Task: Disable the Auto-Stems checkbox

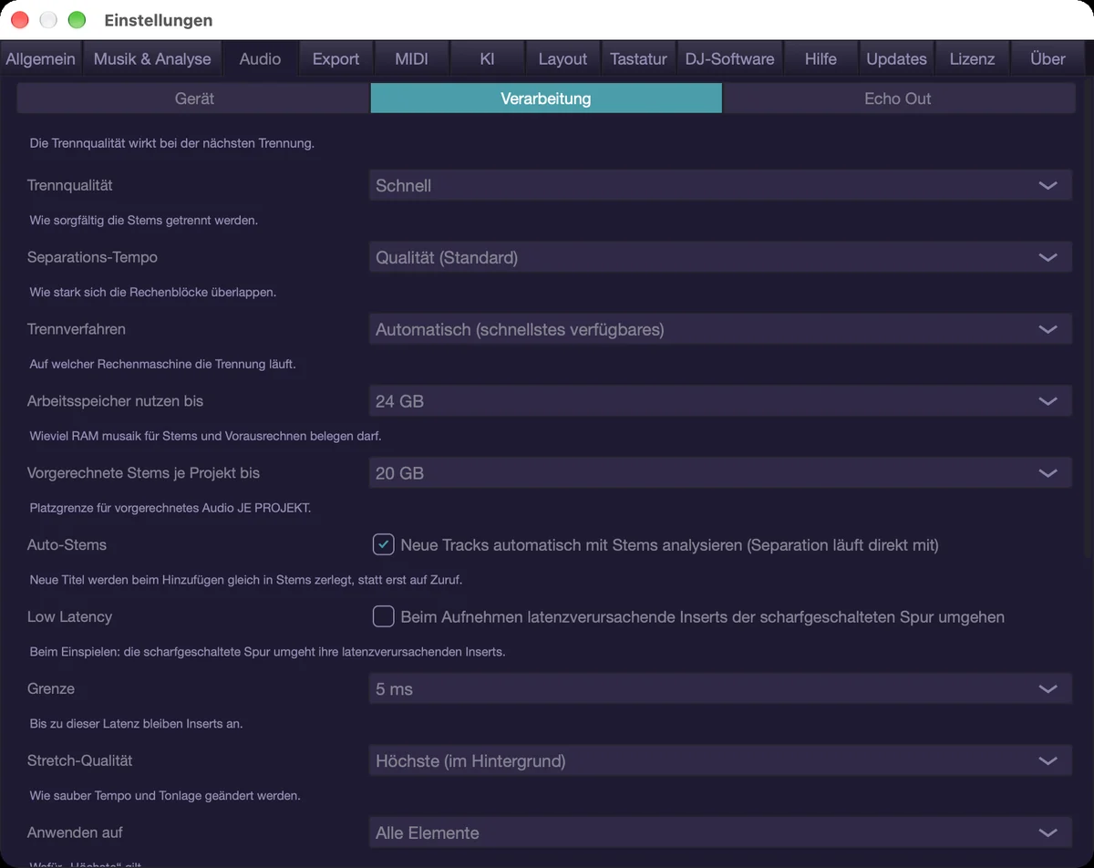Action: coord(383,544)
